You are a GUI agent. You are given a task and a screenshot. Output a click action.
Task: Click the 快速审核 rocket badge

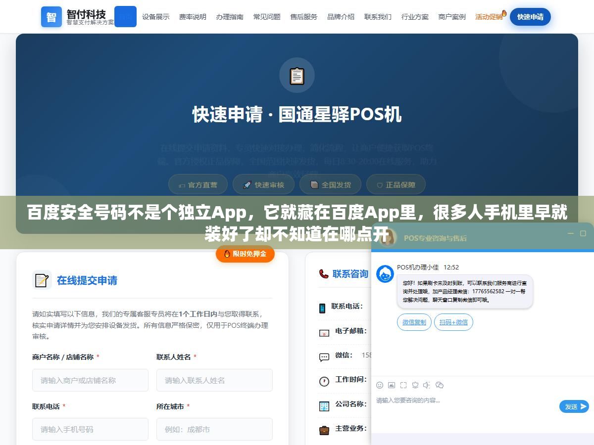[x=263, y=184]
